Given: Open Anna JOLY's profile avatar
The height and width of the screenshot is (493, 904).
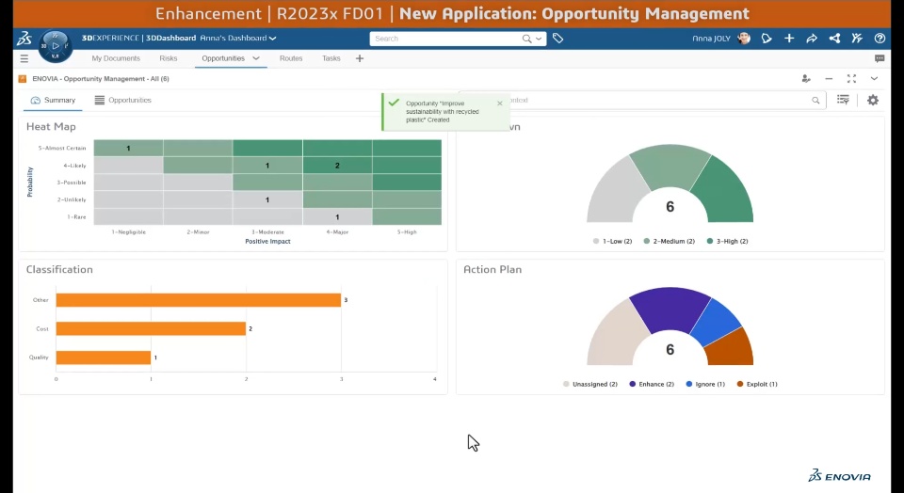Looking at the screenshot, I should 744,39.
